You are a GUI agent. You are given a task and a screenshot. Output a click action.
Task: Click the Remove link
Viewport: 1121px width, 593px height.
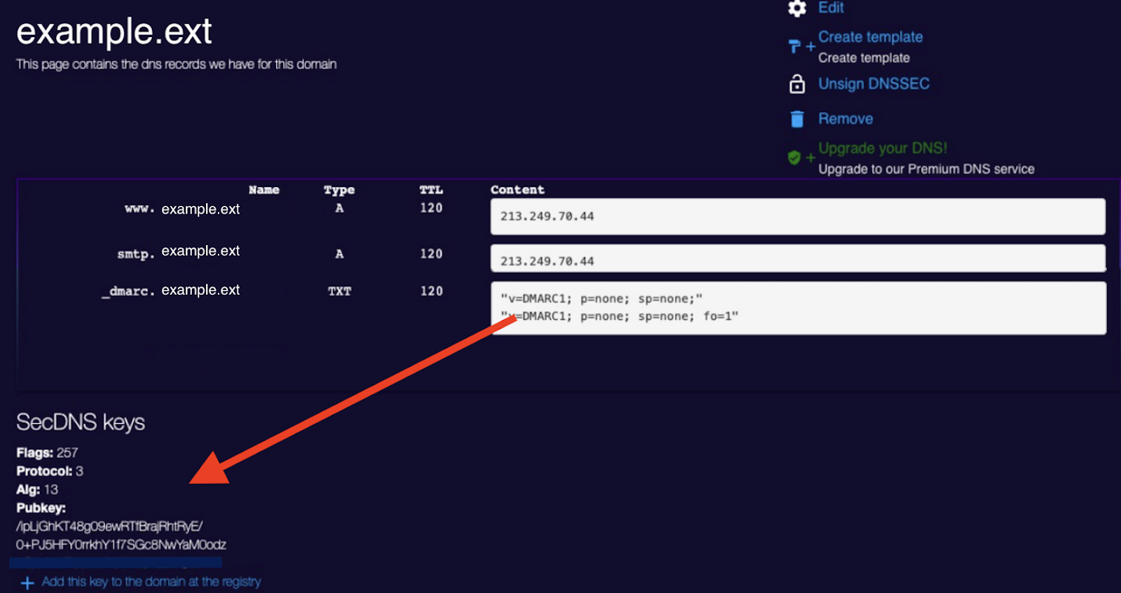(846, 119)
